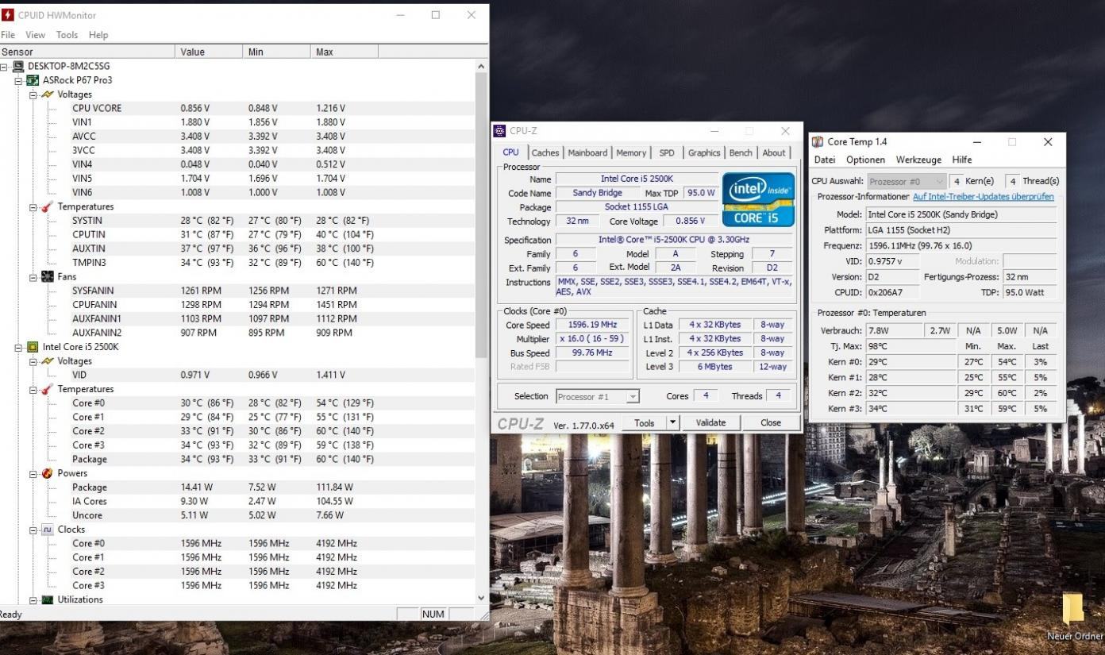Click the scroll down arrow in HWMonitor
Screen dimensions: 1105x655
pyautogui.click(x=481, y=599)
